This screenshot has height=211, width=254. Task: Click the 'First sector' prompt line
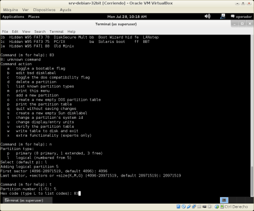[x=54, y=171]
